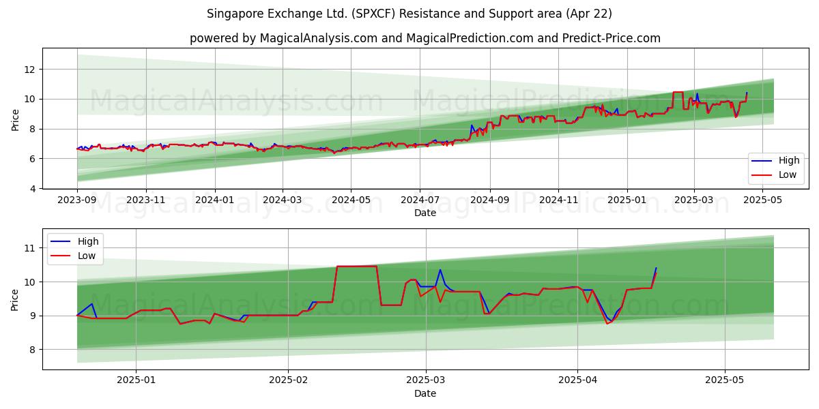Click the top chart x-axis label '2023-11'

tap(146, 201)
